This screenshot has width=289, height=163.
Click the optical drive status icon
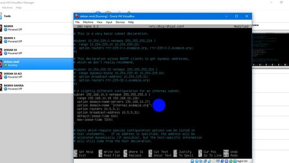(197, 161)
